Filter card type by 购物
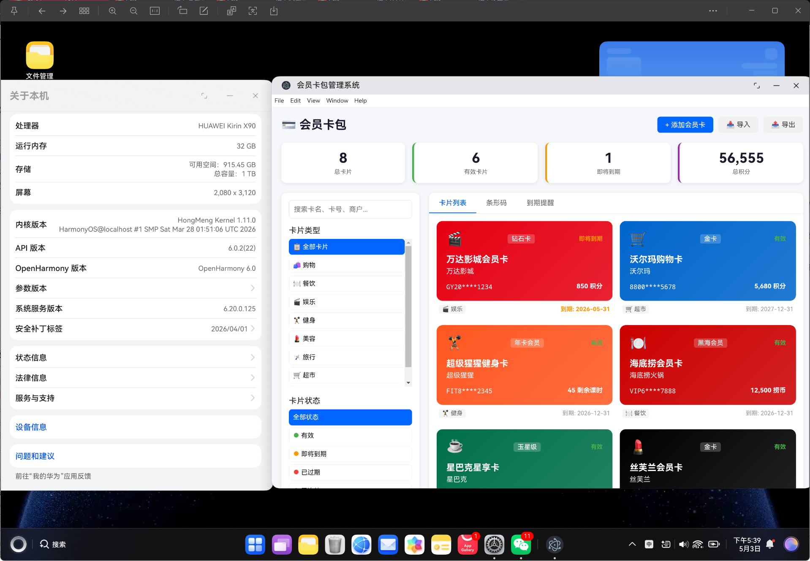This screenshot has width=810, height=561. [346, 265]
